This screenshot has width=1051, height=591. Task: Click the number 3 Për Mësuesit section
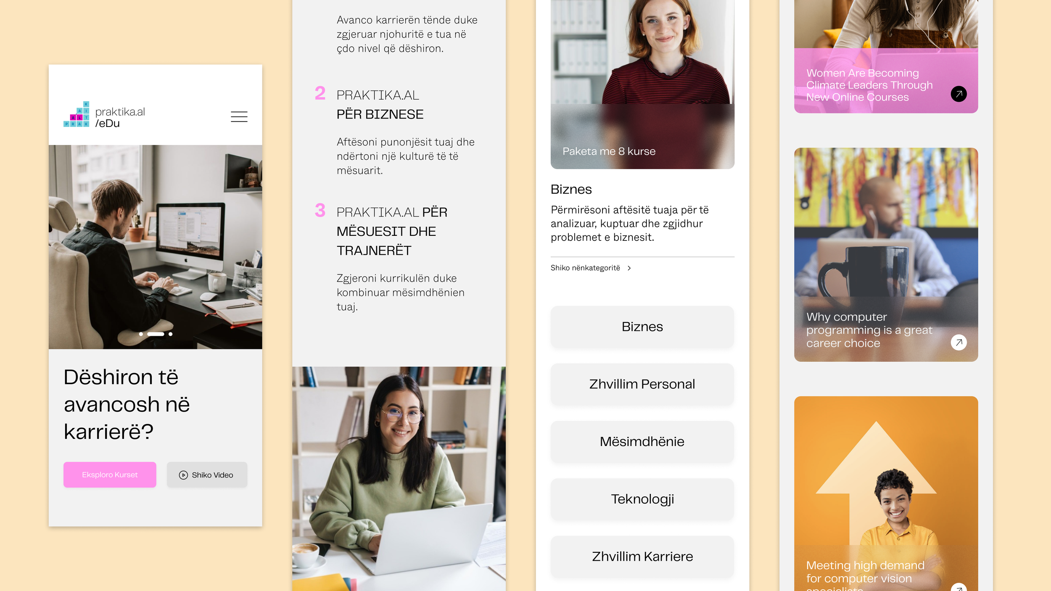(320, 210)
